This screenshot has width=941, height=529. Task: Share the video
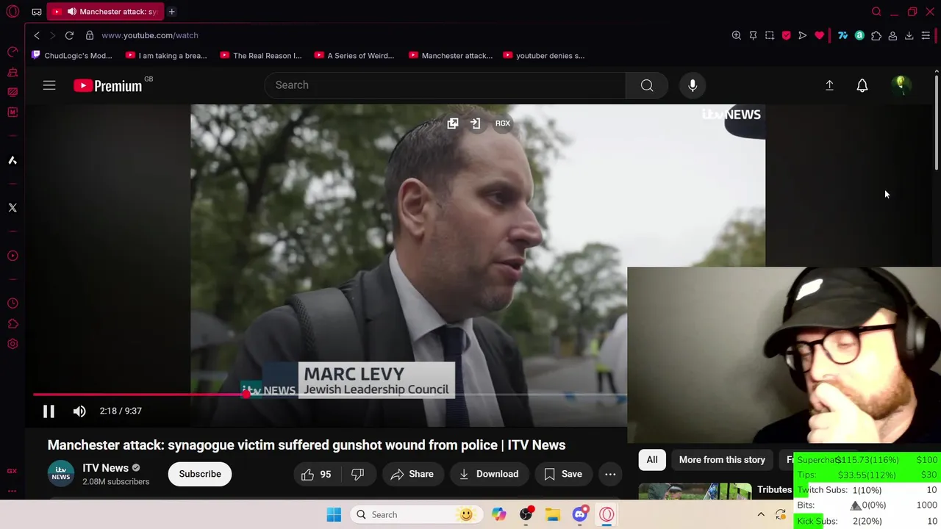pyautogui.click(x=412, y=474)
